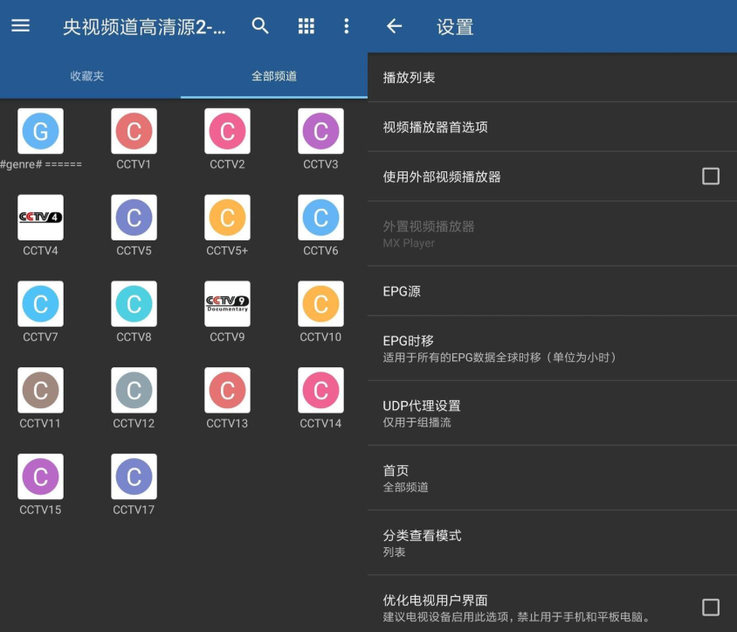This screenshot has height=632, width=737.
Task: Open the EPG源 setting
Action: [552, 291]
